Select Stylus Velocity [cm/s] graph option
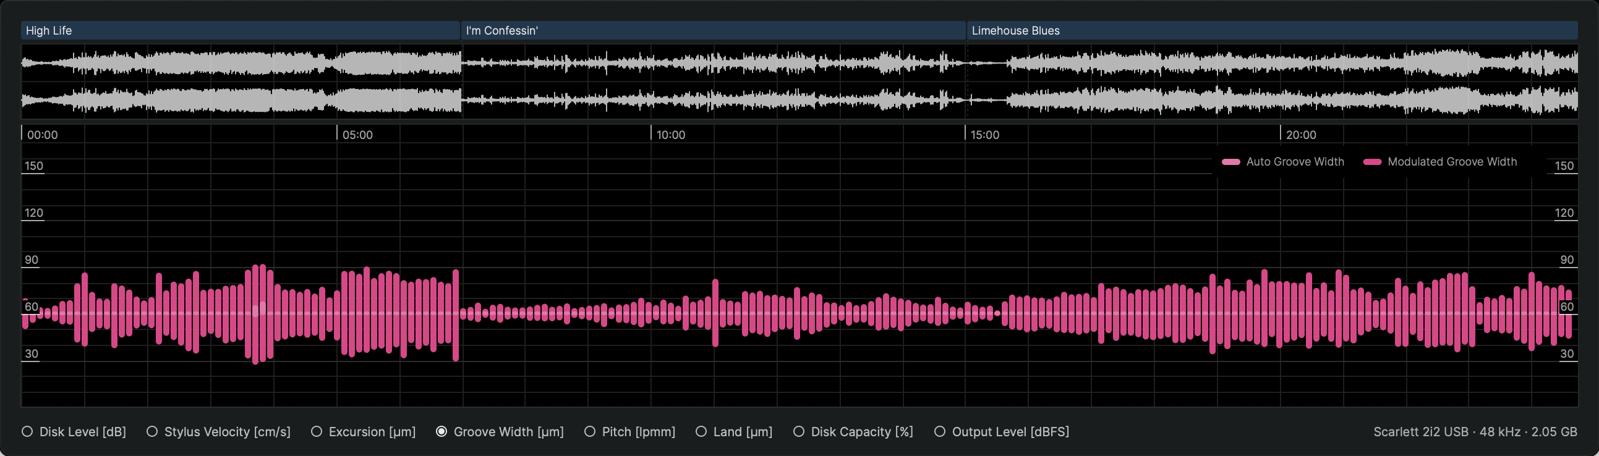 pos(152,432)
